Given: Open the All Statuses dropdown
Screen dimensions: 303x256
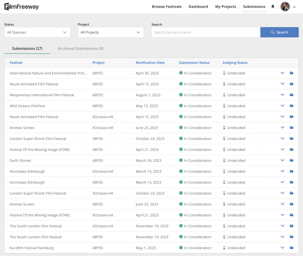Looking at the screenshot, I should (x=37, y=32).
